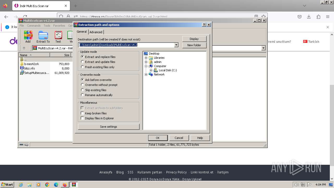Open Firefox tab list dropdown
This screenshot has width=334, height=188.
click(x=305, y=6)
